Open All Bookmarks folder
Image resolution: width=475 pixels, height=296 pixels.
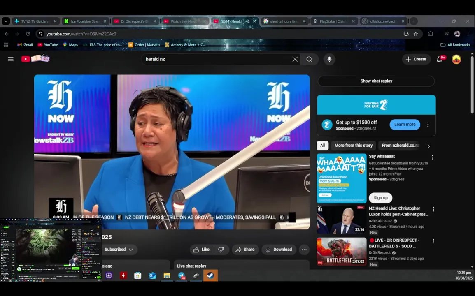coord(455,45)
